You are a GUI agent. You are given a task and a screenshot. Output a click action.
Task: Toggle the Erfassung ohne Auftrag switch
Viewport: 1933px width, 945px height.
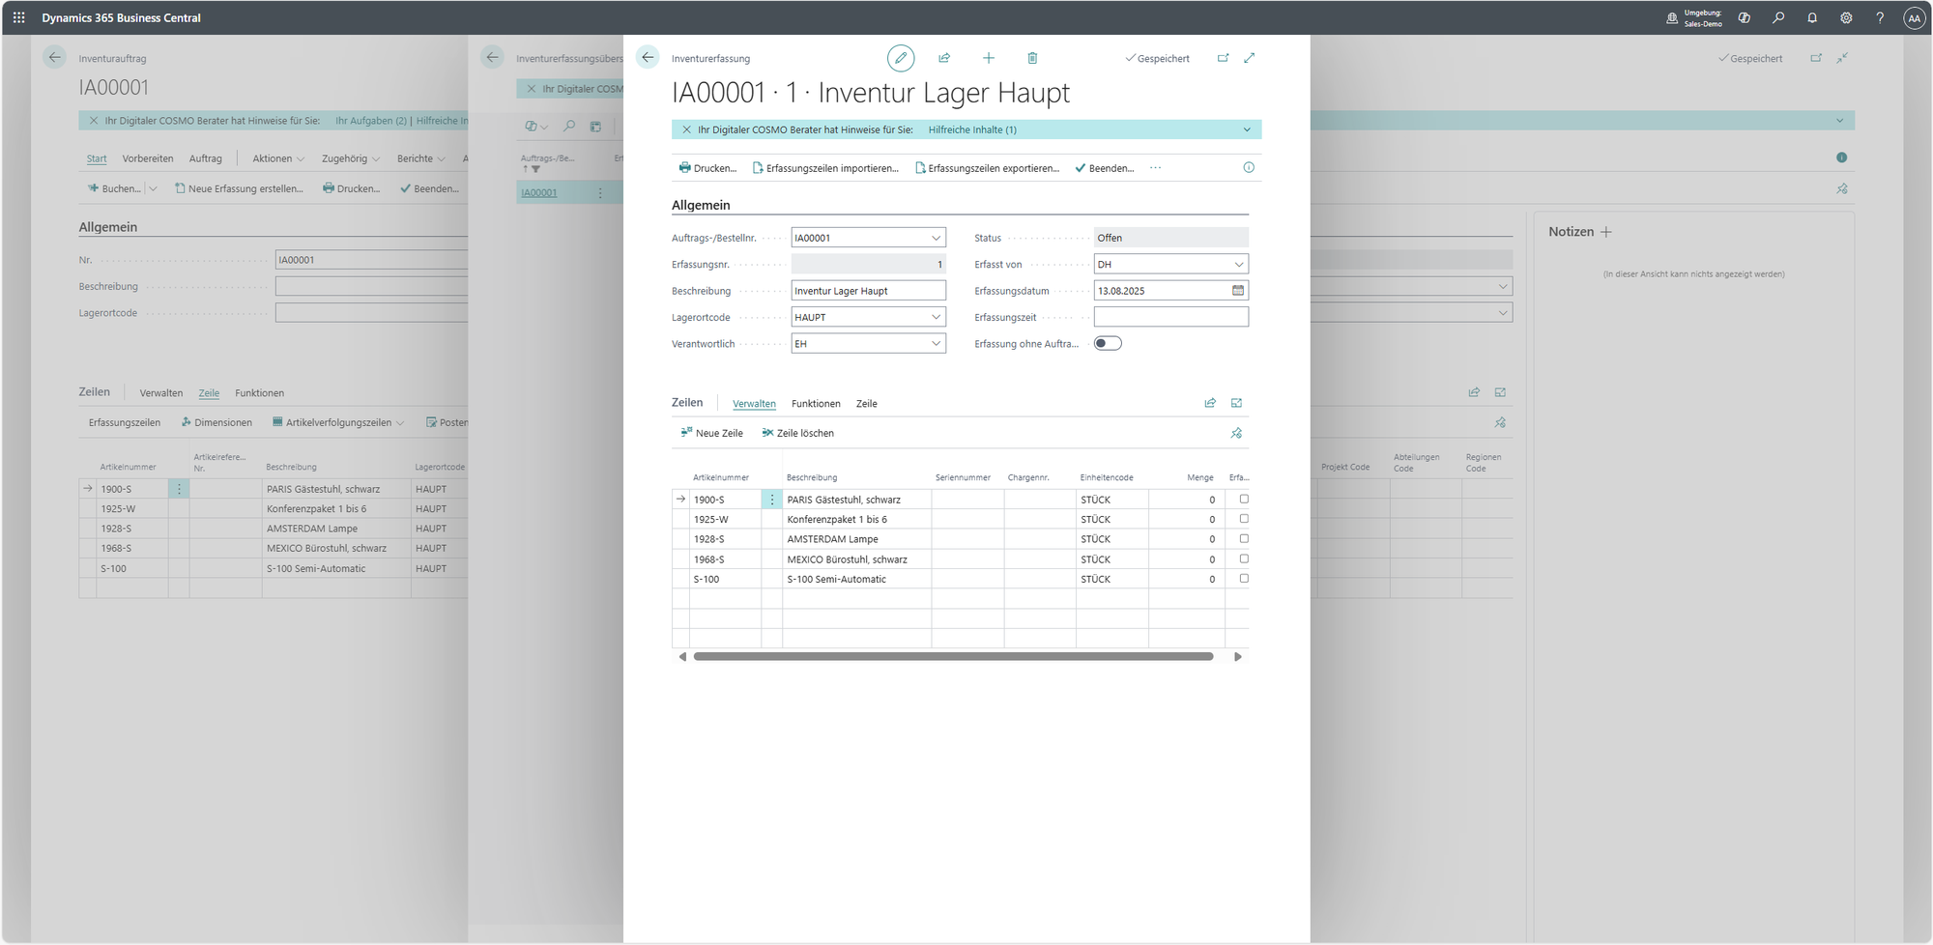1108,343
